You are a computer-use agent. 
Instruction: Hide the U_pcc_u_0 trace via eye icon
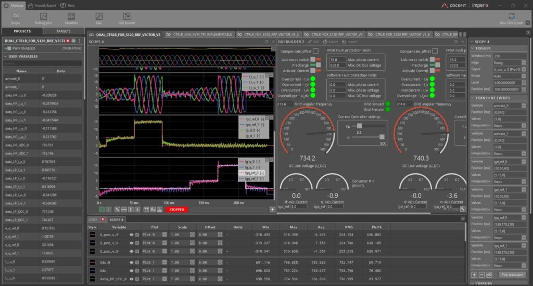click(131, 235)
